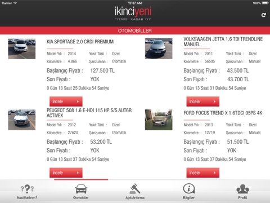270x203 pixels.
Task: Tap the FORD FOCUS TREND X title
Action: coord(223,113)
